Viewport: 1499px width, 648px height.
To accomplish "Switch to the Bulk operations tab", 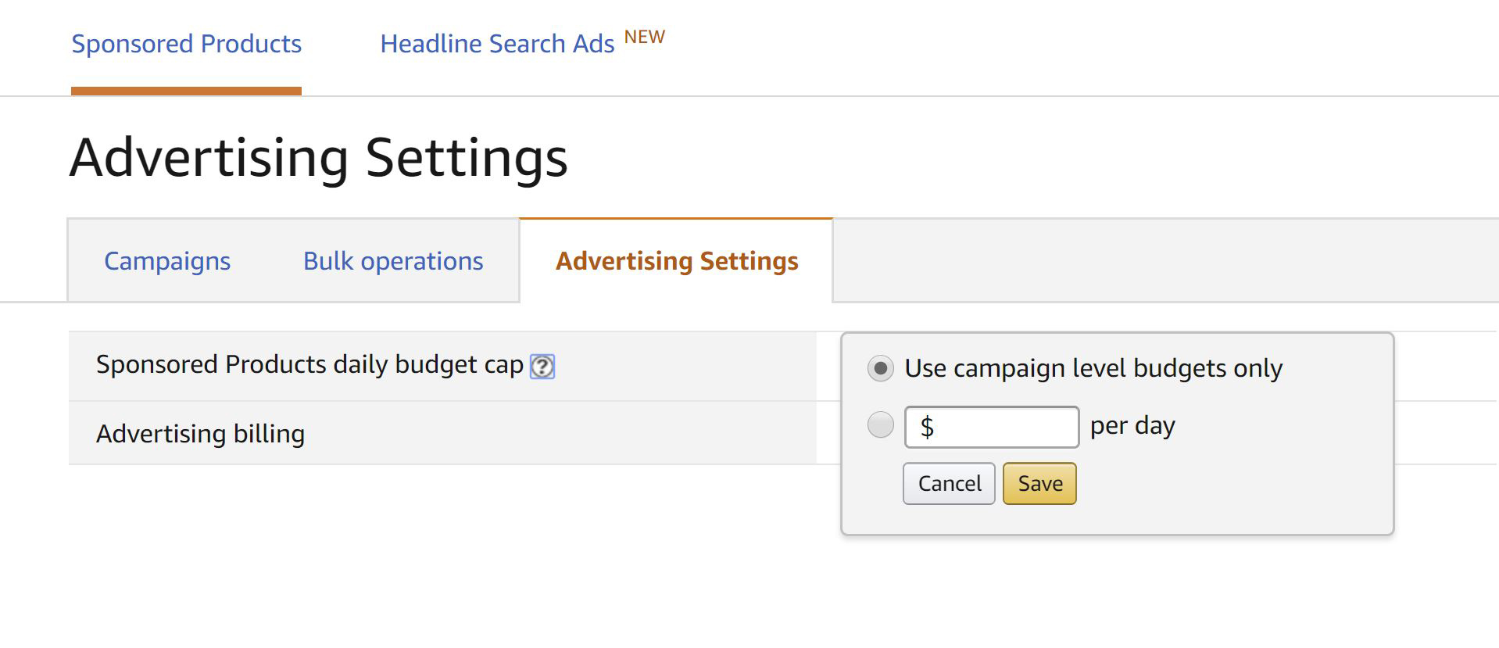I will coord(393,261).
